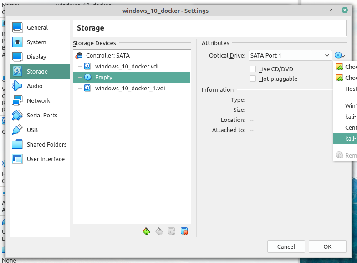
Task: Enable the Hot-pluggable checkbox
Action: click(253, 79)
